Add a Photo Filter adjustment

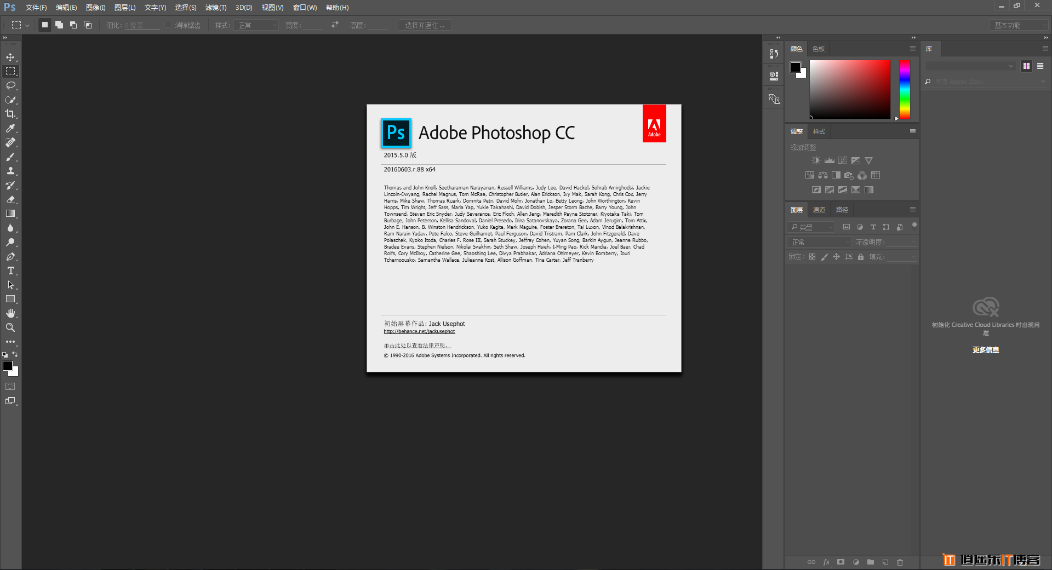pos(849,175)
